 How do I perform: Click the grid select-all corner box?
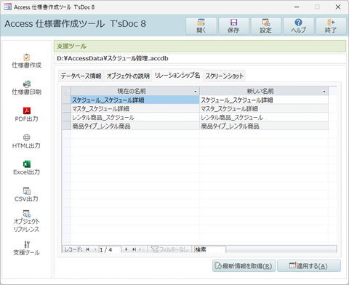[66, 91]
